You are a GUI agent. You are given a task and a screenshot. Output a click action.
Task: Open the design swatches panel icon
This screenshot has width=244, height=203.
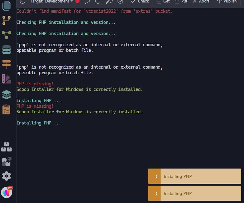pos(7,79)
